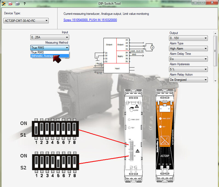Open the Alarm Type dropdown

pyautogui.click(x=188, y=49)
